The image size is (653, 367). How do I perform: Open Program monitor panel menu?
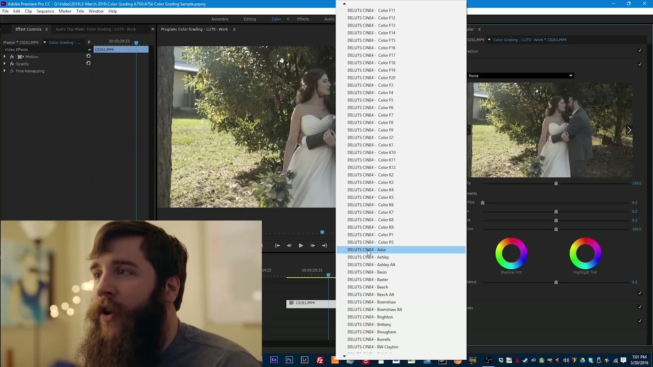point(234,29)
